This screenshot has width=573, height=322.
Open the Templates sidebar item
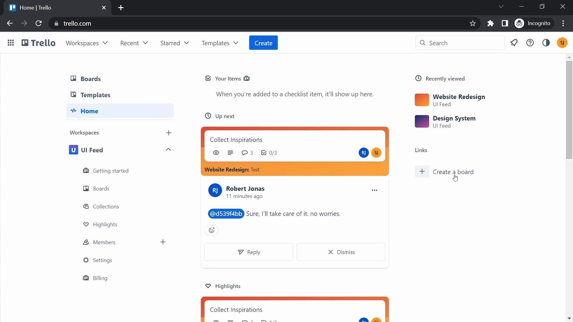(x=95, y=95)
